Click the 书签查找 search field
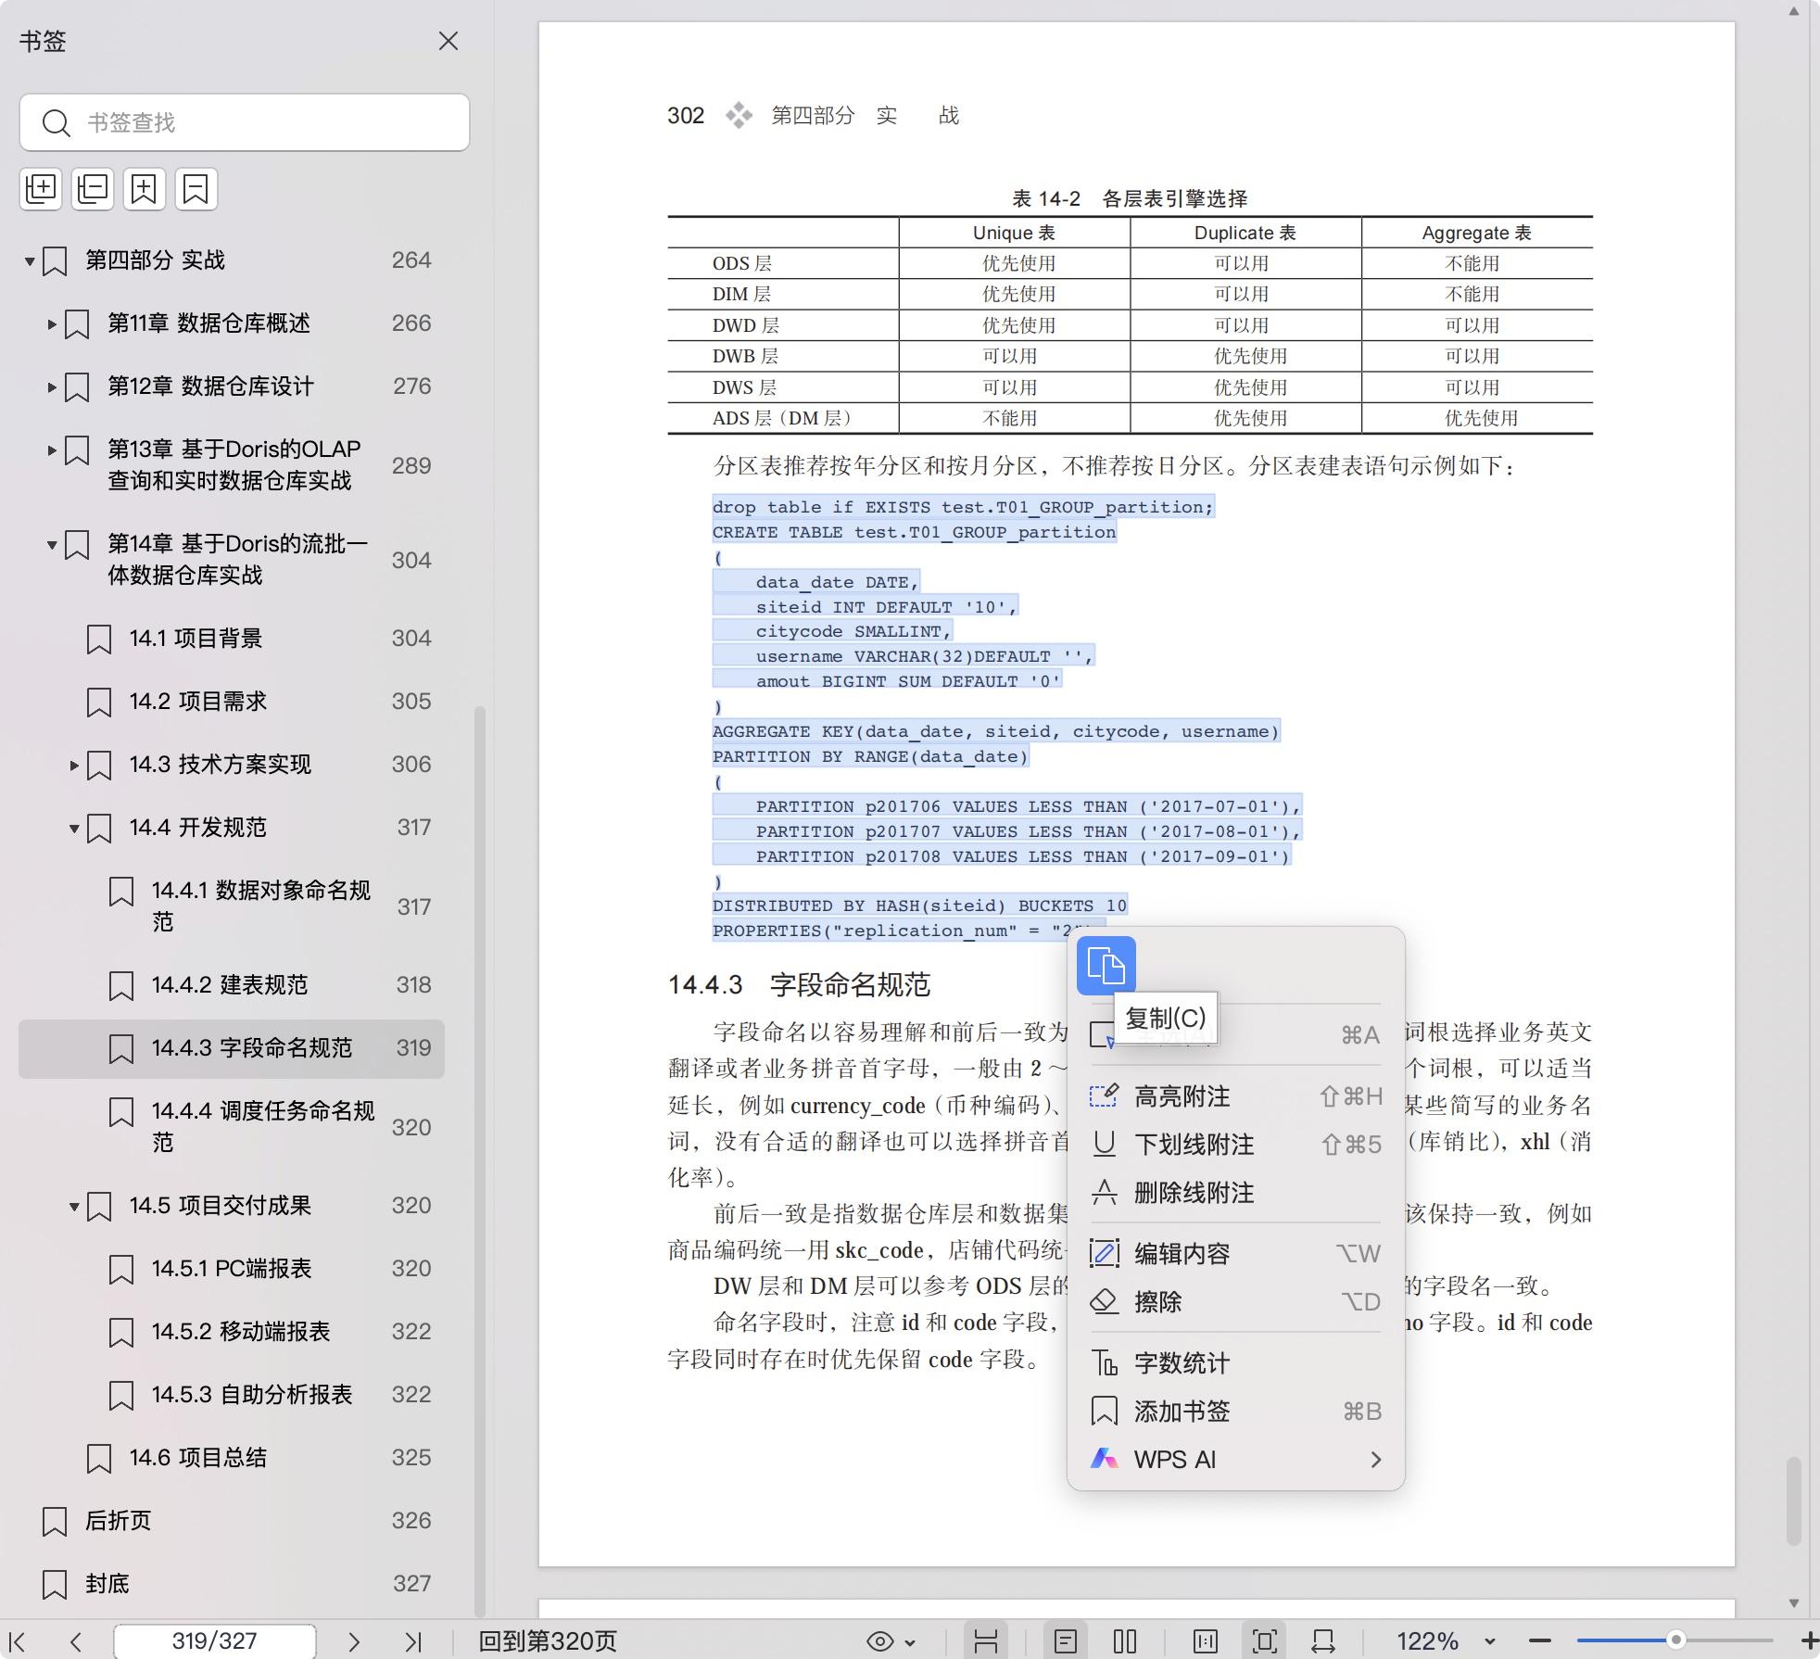 [245, 122]
